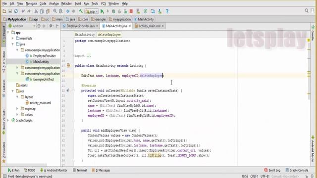Viewport: 317px width, 178px height.
Task: Expand the mipmap folder
Action: pos(17,109)
